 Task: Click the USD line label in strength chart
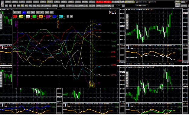[99, 66]
